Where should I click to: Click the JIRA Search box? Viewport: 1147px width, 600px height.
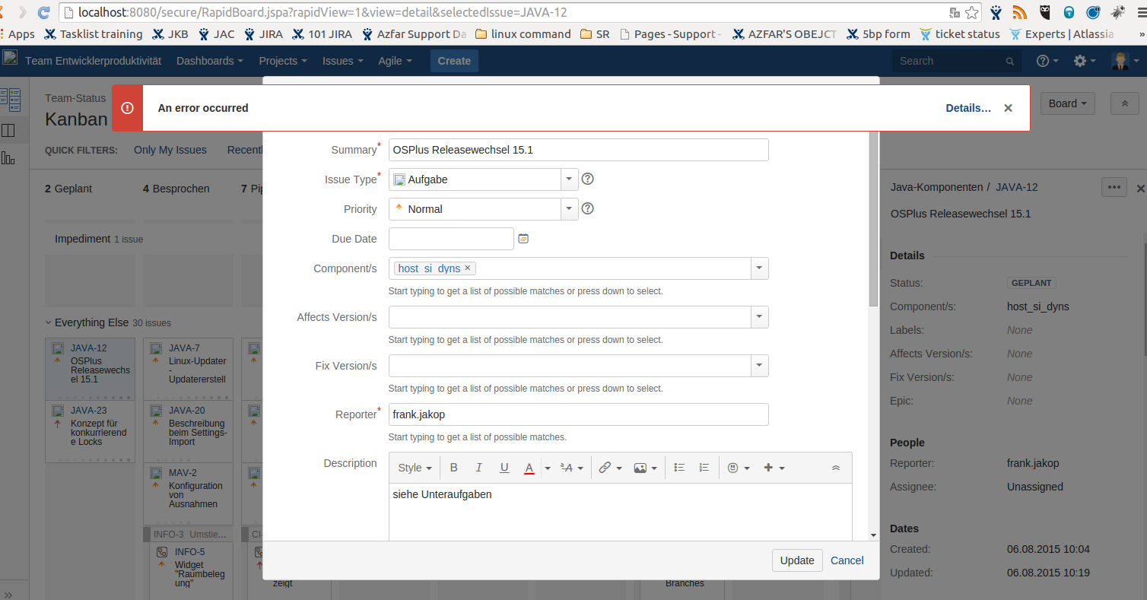[x=957, y=61]
